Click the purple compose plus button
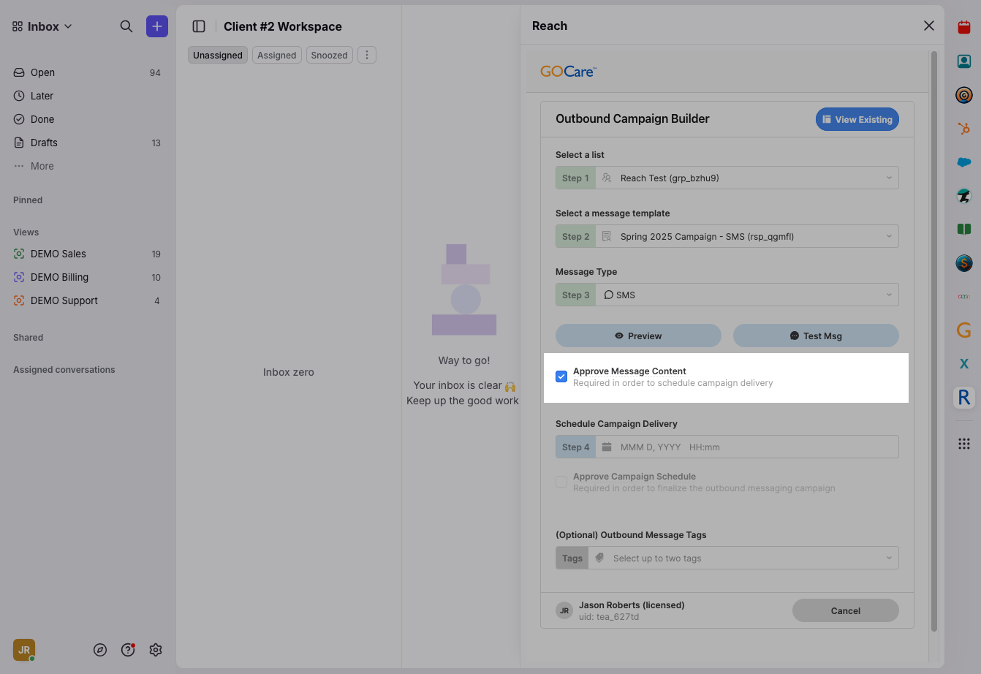981x674 pixels. 157,26
